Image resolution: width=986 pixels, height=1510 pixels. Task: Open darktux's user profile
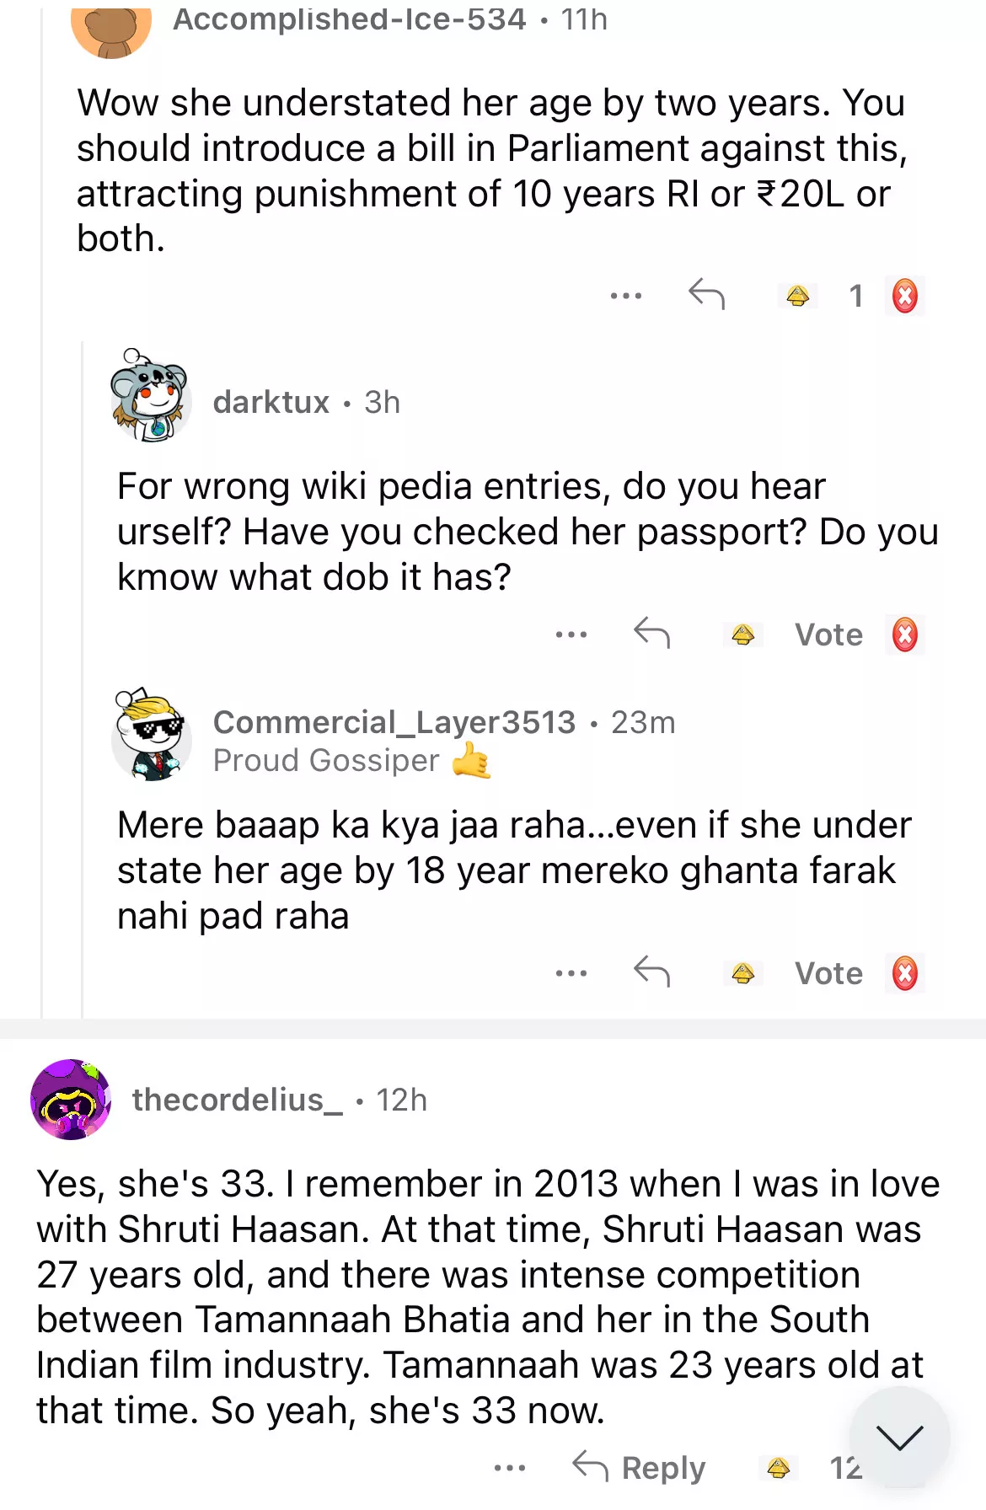click(271, 402)
